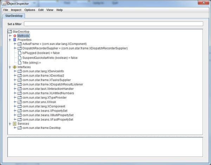
Task: Click the blue Properties node icon
Action: [15, 40]
